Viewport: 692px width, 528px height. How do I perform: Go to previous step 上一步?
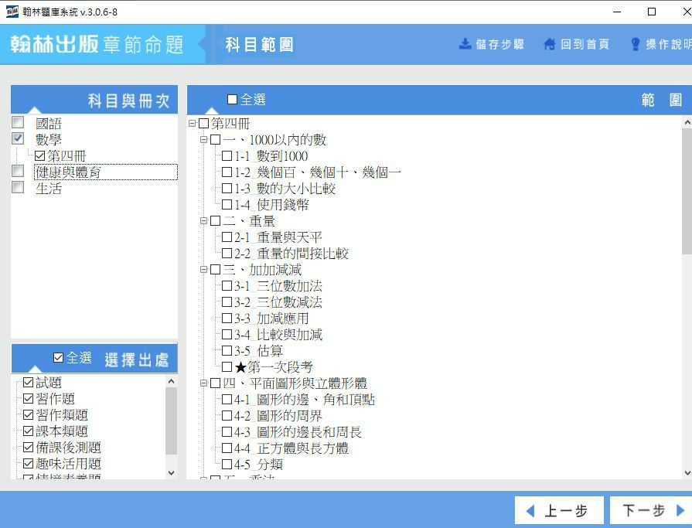(559, 511)
